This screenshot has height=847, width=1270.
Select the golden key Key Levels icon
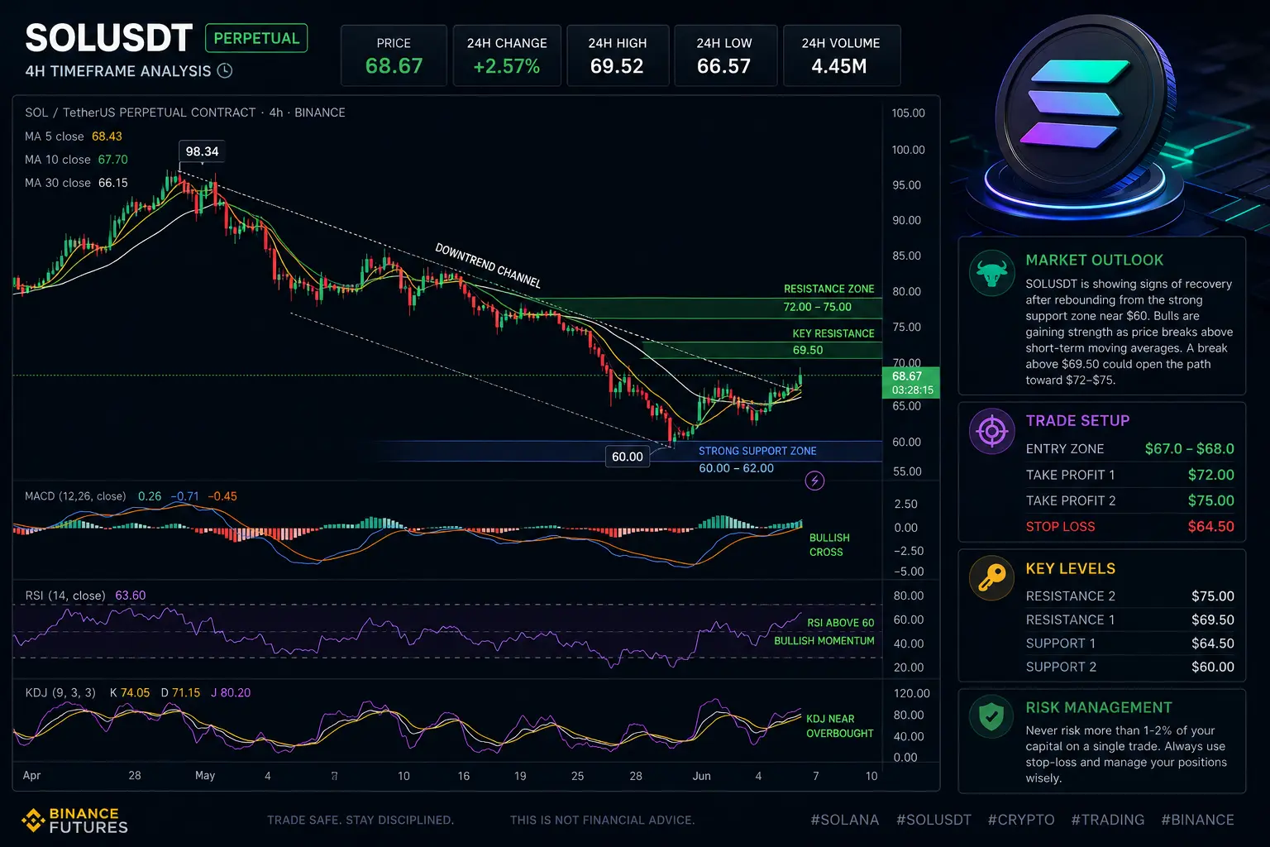[x=991, y=578]
